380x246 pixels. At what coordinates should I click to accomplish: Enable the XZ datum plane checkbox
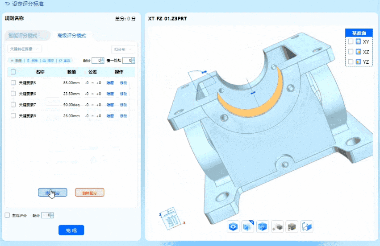point(351,52)
